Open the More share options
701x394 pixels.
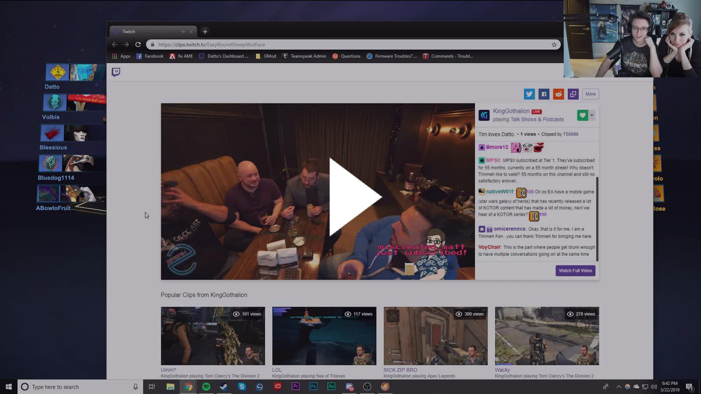pos(591,94)
